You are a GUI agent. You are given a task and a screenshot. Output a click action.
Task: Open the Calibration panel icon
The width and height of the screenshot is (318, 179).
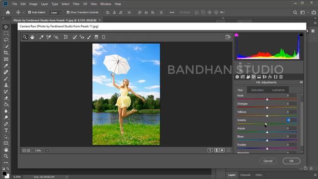[275, 77]
